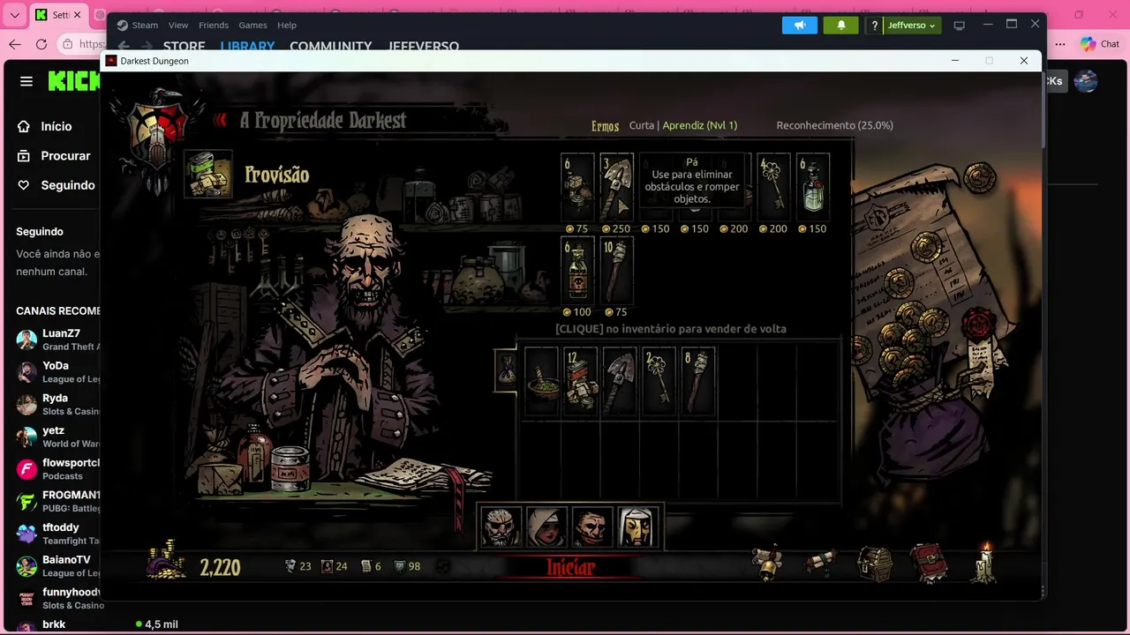Select the scarred-face hero portrait
The height and width of the screenshot is (635, 1130).
point(591,527)
